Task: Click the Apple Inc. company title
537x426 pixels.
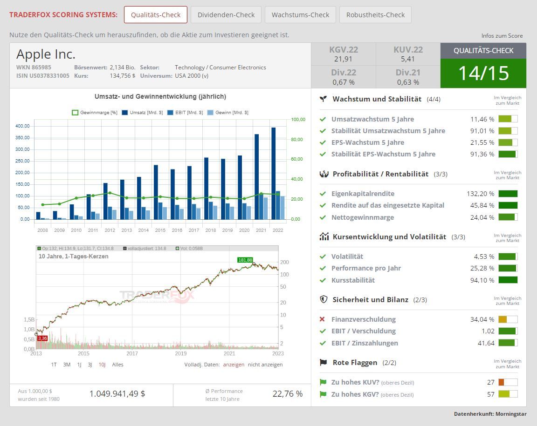Action: coord(46,54)
